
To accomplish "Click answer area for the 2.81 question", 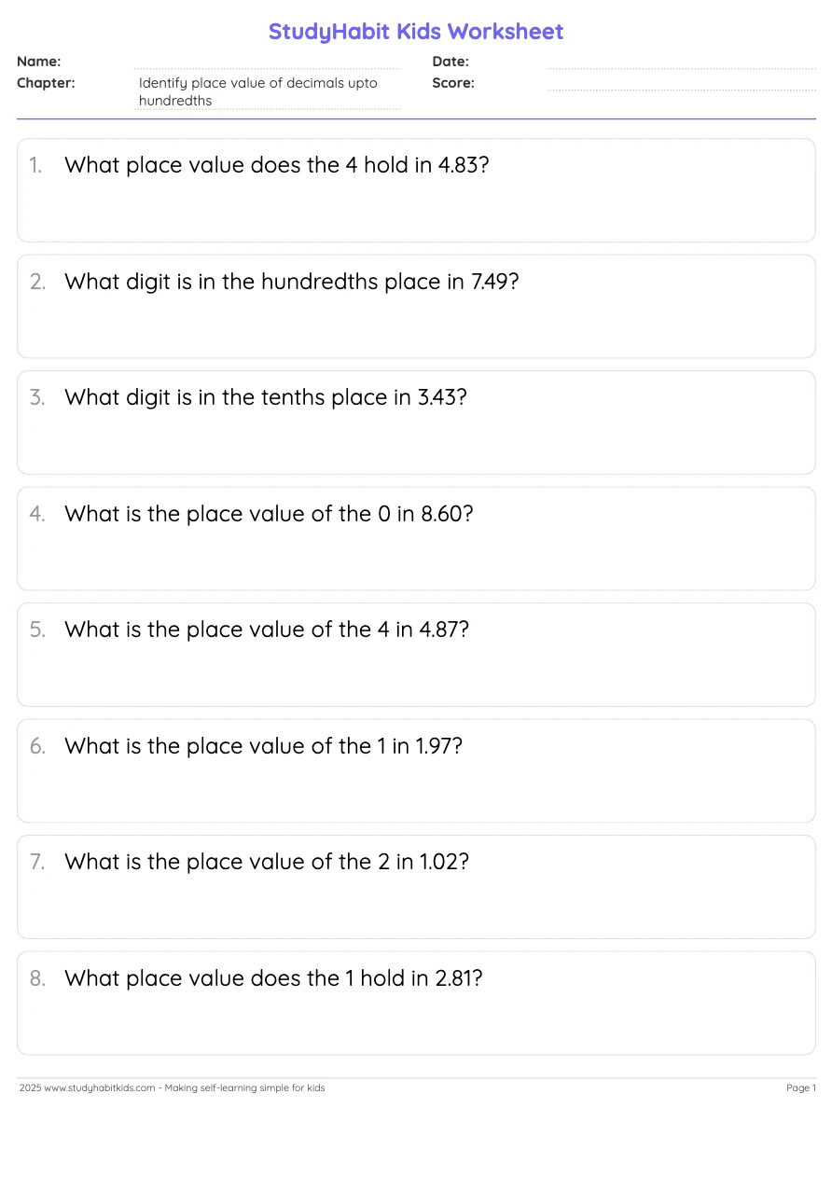I will tap(416, 1024).
